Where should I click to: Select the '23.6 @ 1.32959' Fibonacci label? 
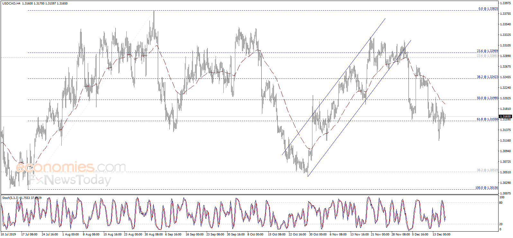(487, 51)
